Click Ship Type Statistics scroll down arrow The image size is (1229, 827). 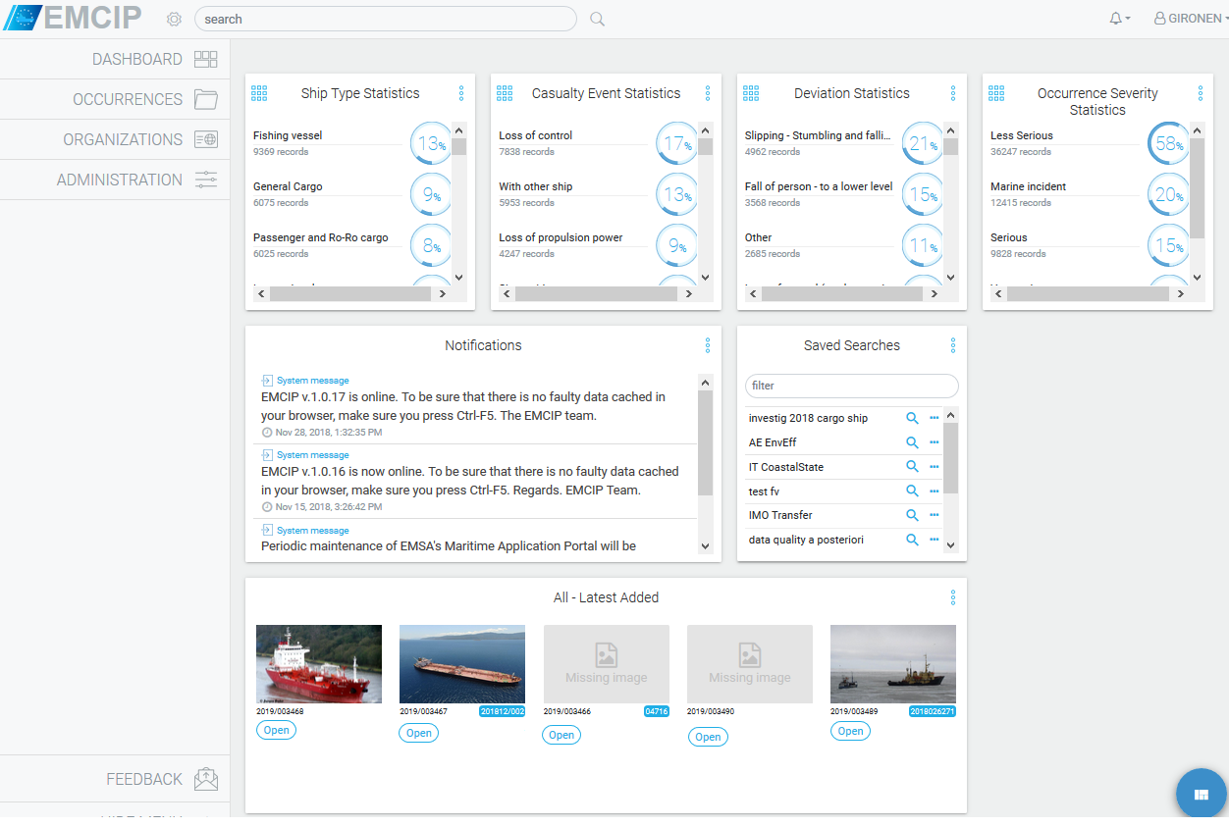(459, 278)
